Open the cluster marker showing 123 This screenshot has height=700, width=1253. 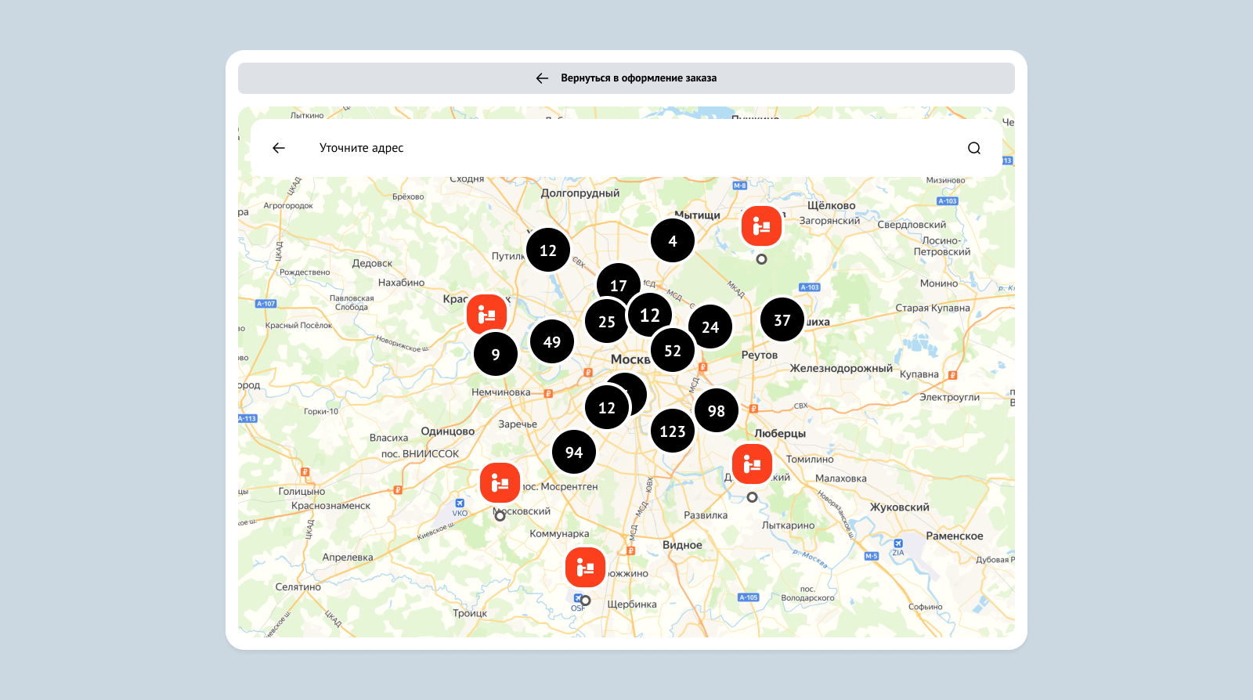coord(673,431)
